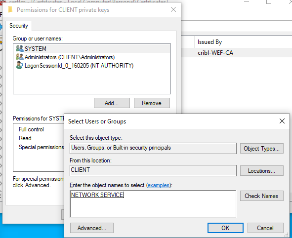Image resolution: width=292 pixels, height=238 pixels.
Task: Open the Security tab
Action: coord(19,26)
